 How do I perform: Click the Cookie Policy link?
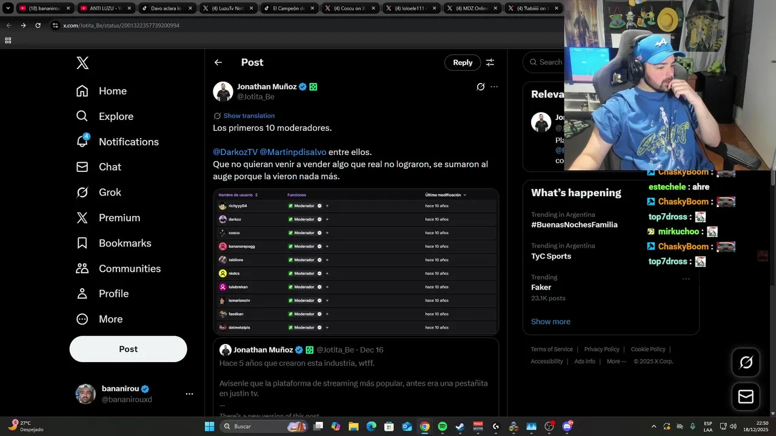tap(648, 349)
